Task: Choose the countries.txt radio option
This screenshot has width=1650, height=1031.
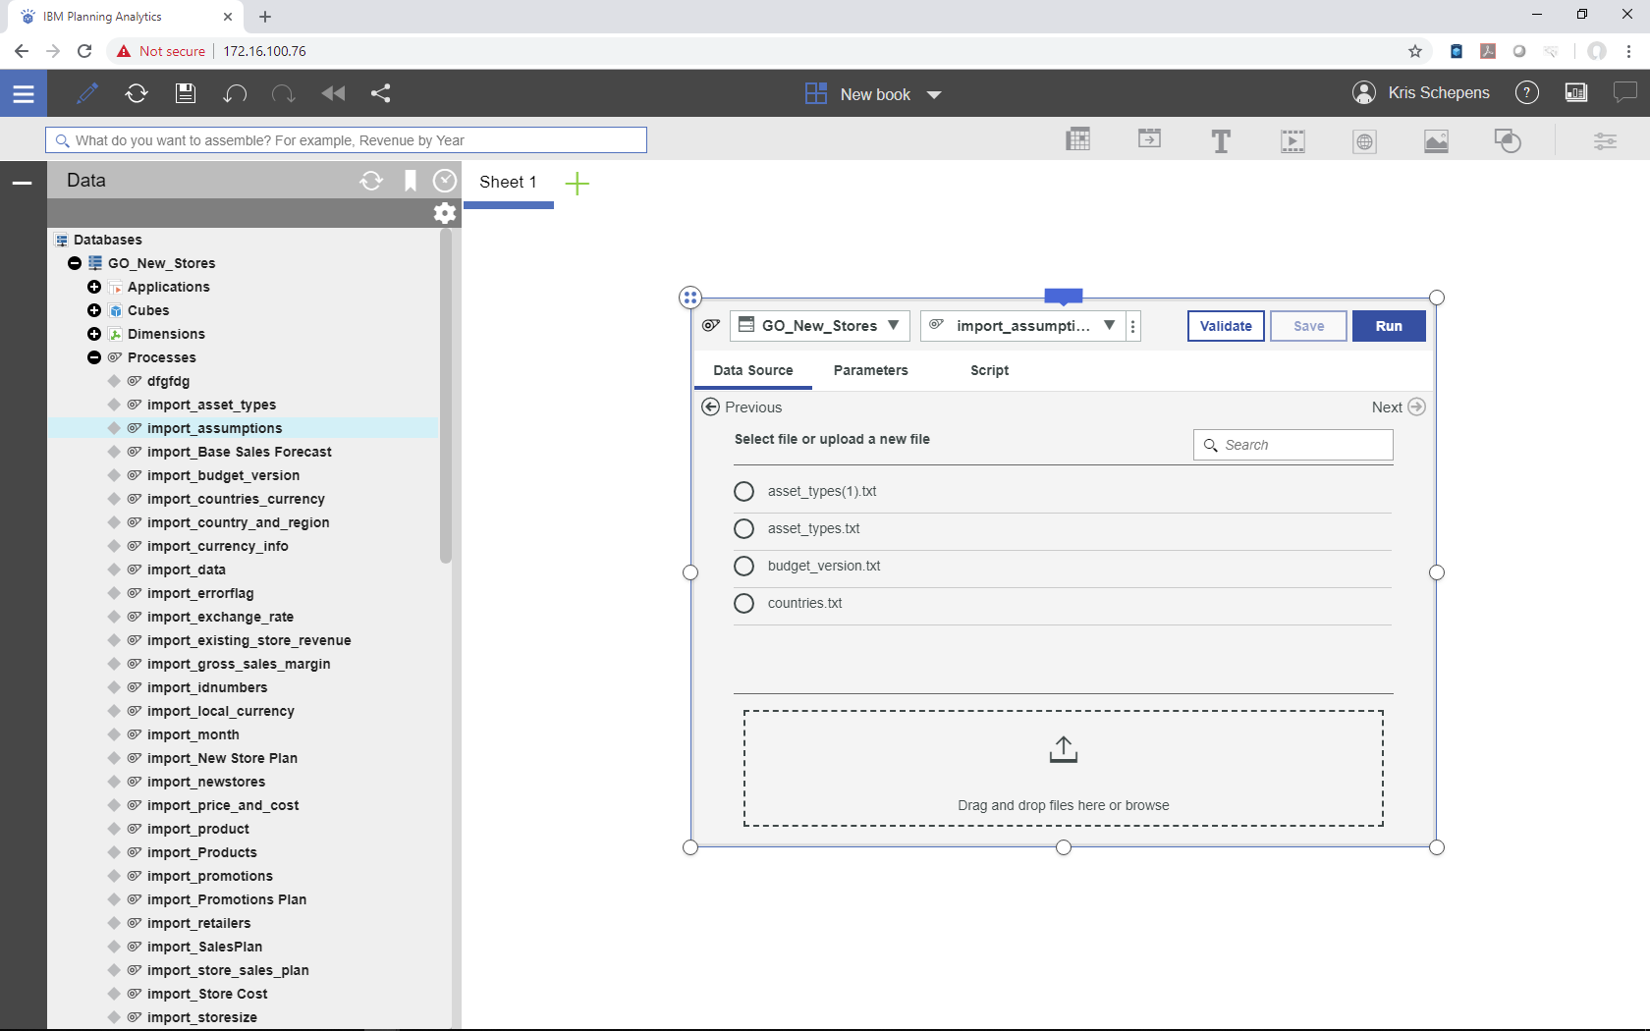Action: (x=744, y=604)
